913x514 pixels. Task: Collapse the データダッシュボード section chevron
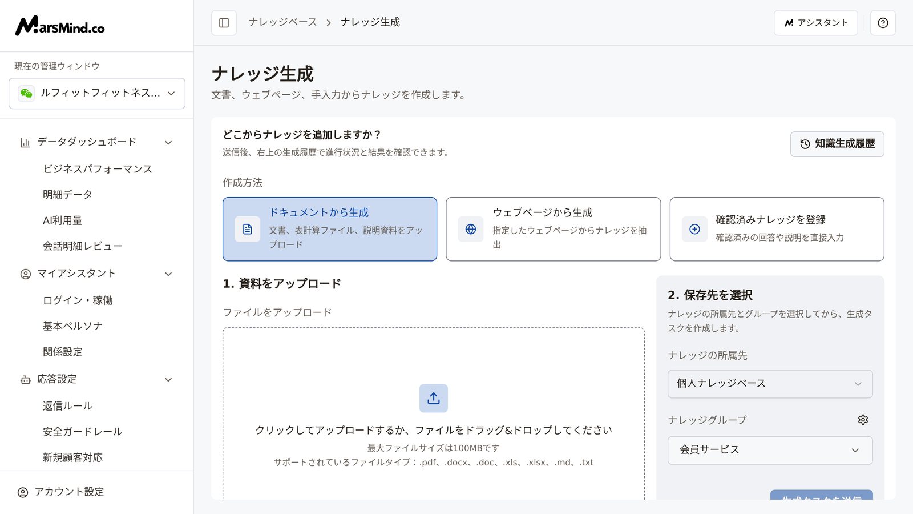click(168, 142)
